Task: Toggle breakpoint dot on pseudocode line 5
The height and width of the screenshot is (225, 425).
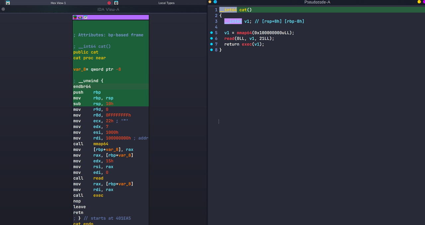Action: [x=212, y=33]
